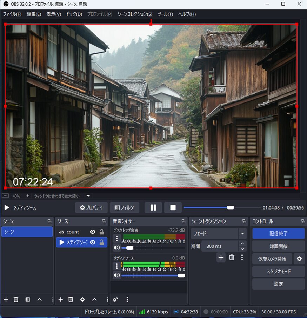The image size is (307, 318).
Task: Increase the transition duration with up arrow
Action: [x=242, y=243]
